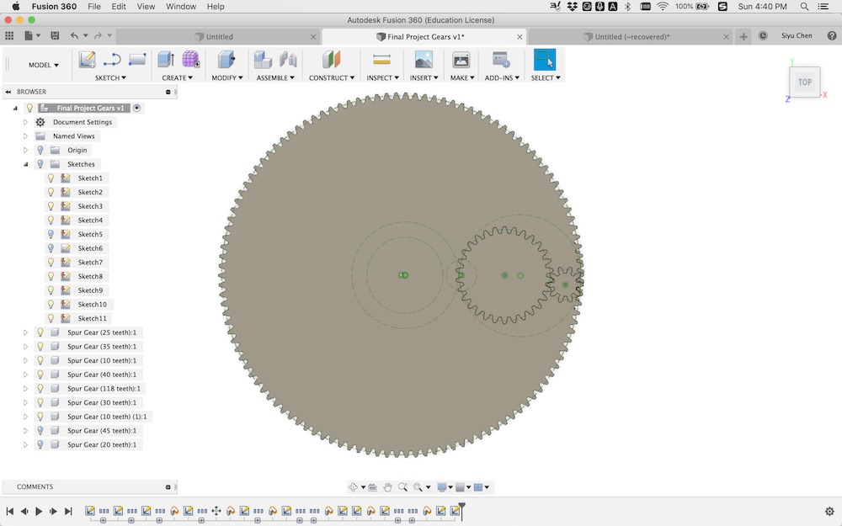
Task: Click the Pan hand icon
Action: [x=387, y=487]
